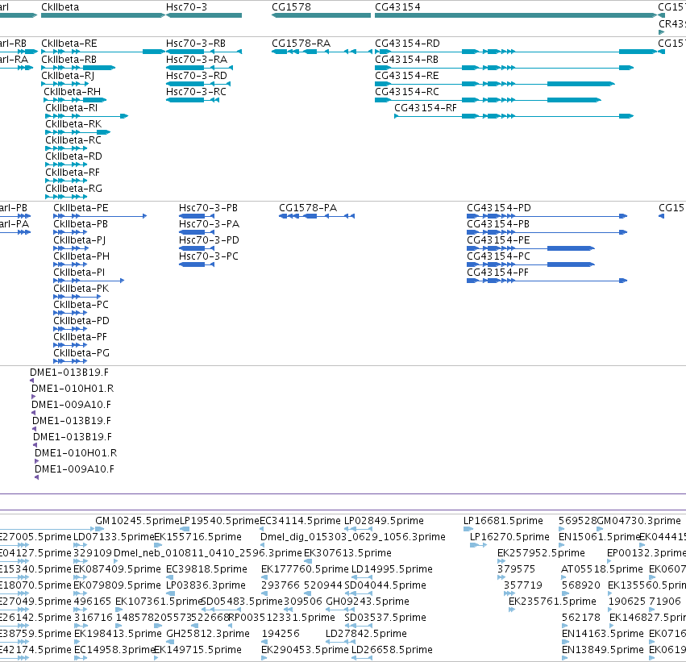686x662 pixels.
Task: Click the CG43154 gene label
Action: [397, 7]
